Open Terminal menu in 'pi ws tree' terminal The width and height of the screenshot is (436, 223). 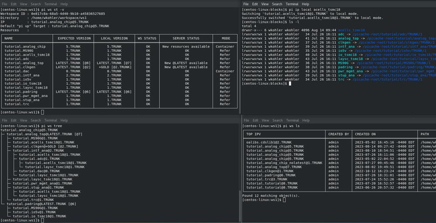pos(51,120)
